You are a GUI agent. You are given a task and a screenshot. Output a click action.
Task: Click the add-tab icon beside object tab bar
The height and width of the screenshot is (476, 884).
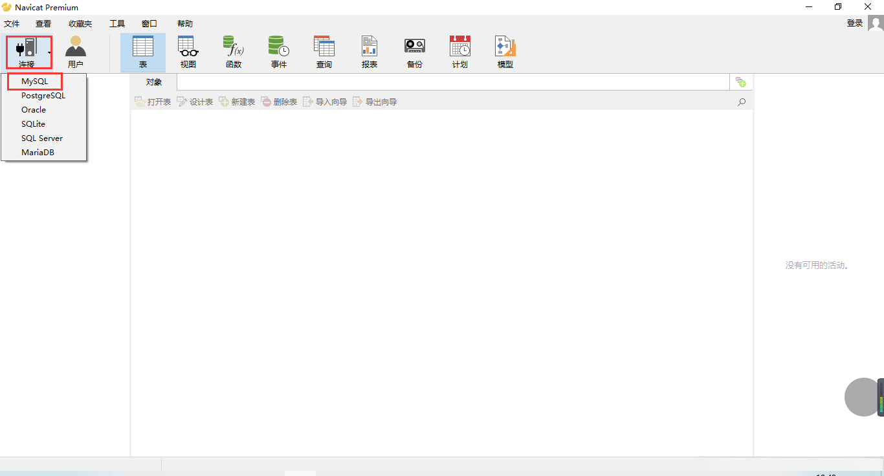coord(741,82)
